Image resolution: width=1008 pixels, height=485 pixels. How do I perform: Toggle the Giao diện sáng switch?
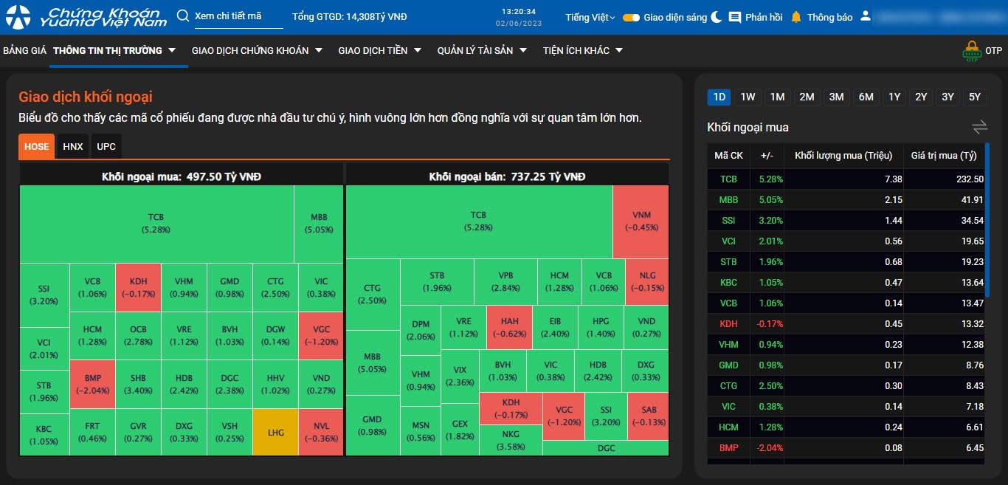coord(631,17)
